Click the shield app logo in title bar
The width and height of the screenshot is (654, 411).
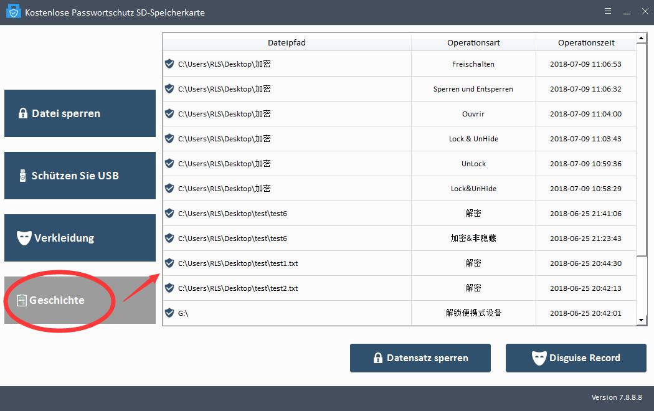[x=13, y=12]
